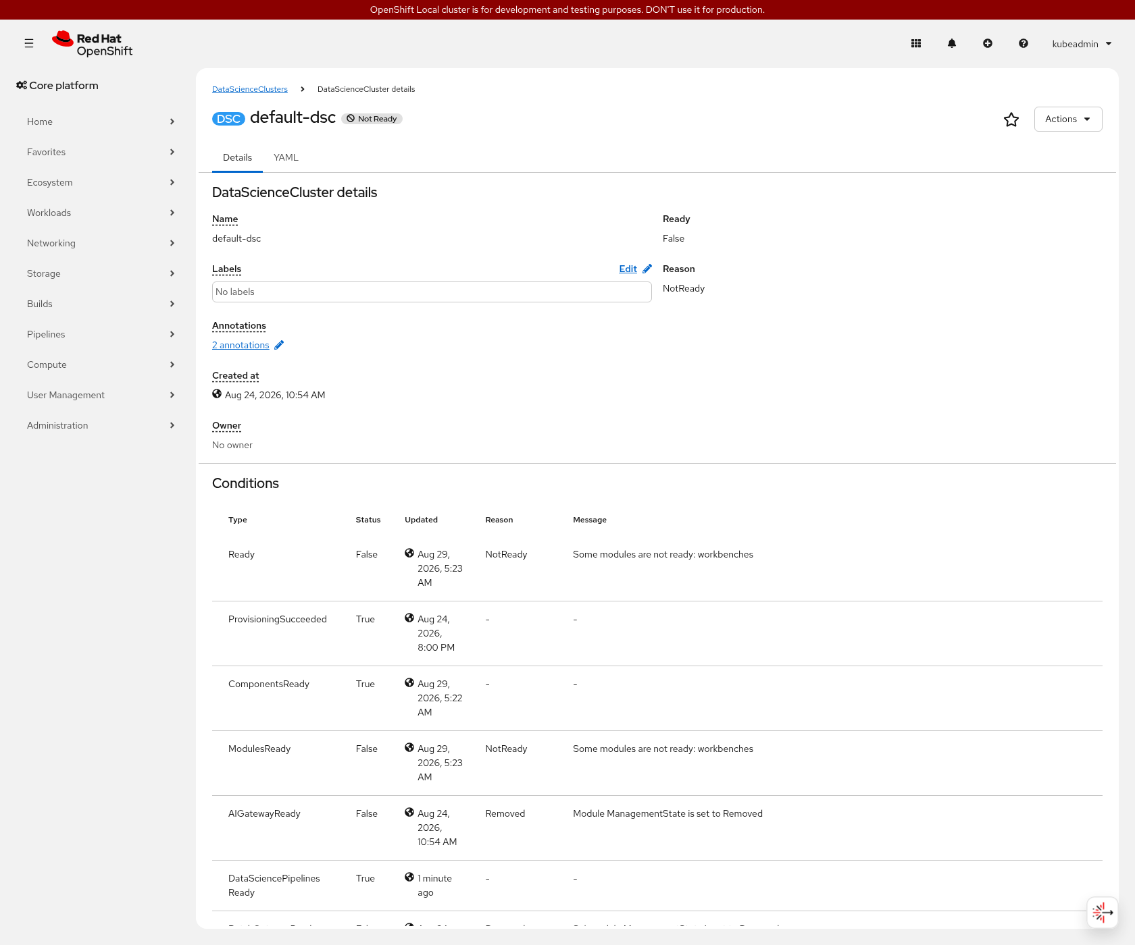Click the AIGatewayReady condition type
Screen dimensions: 1135x945
[264, 813]
